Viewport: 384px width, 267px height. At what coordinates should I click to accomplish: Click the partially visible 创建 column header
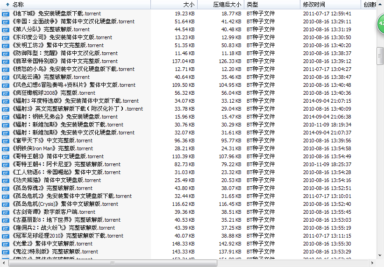coord(369,4)
